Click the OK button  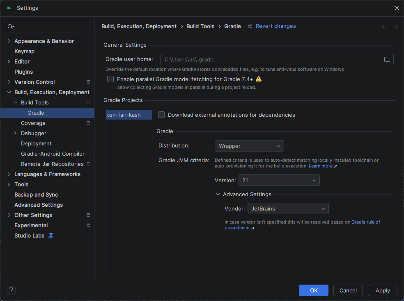pyautogui.click(x=314, y=290)
